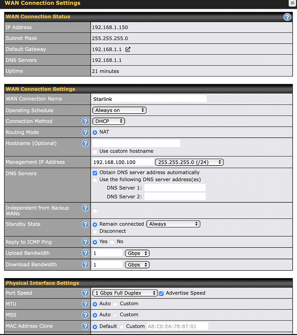This screenshot has height=335, width=297.
Task: Open help for Hostname field
Action: click(x=85, y=143)
